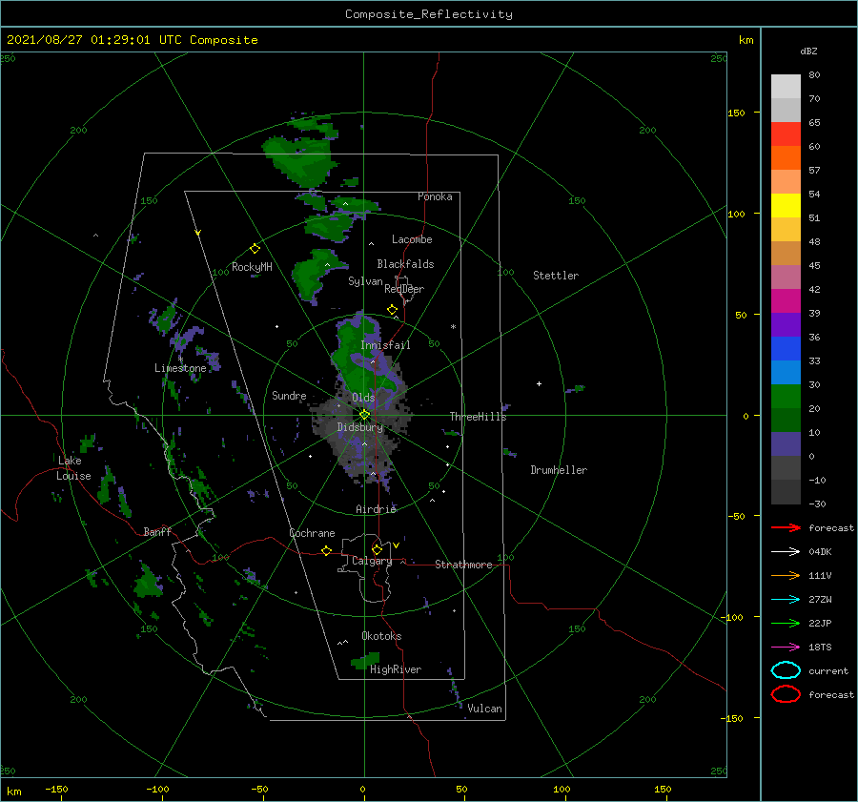The width and height of the screenshot is (858, 802).
Task: Click the Limestone label
Action: tap(180, 368)
